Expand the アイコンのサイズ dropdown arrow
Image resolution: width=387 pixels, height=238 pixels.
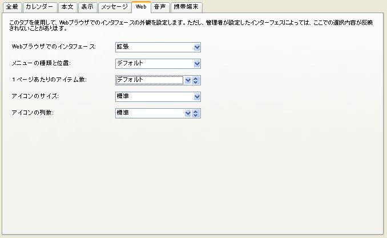197,97
